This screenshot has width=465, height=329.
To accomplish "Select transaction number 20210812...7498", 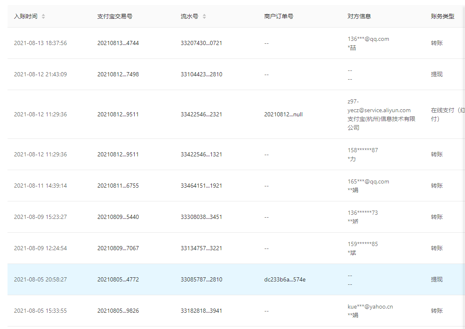I will pyautogui.click(x=118, y=74).
